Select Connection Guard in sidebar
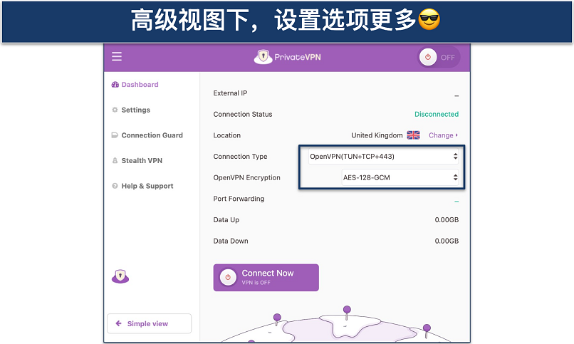Screen dimensions: 574x344 pos(152,135)
